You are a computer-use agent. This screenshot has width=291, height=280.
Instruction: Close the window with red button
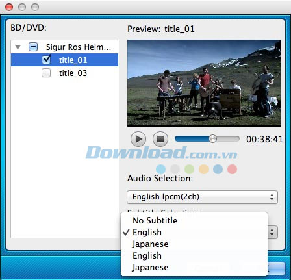(9, 7)
